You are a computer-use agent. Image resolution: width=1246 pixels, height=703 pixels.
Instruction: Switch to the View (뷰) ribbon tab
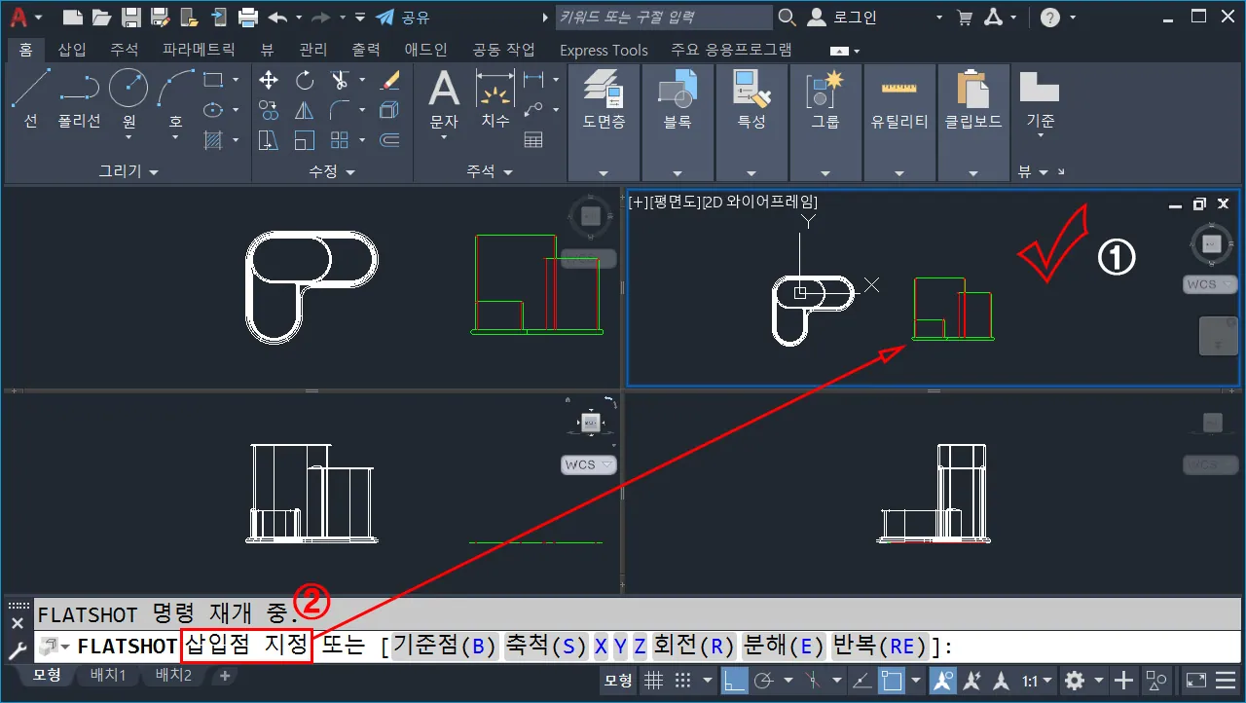point(268,50)
